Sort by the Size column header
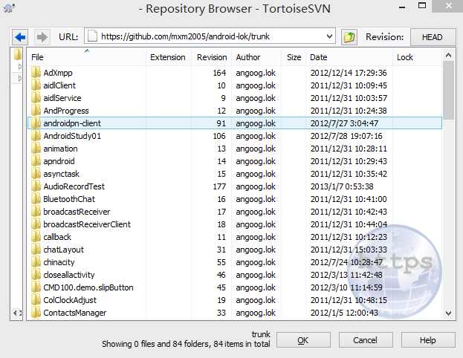Viewport: 463px width, 358px height. coord(294,57)
